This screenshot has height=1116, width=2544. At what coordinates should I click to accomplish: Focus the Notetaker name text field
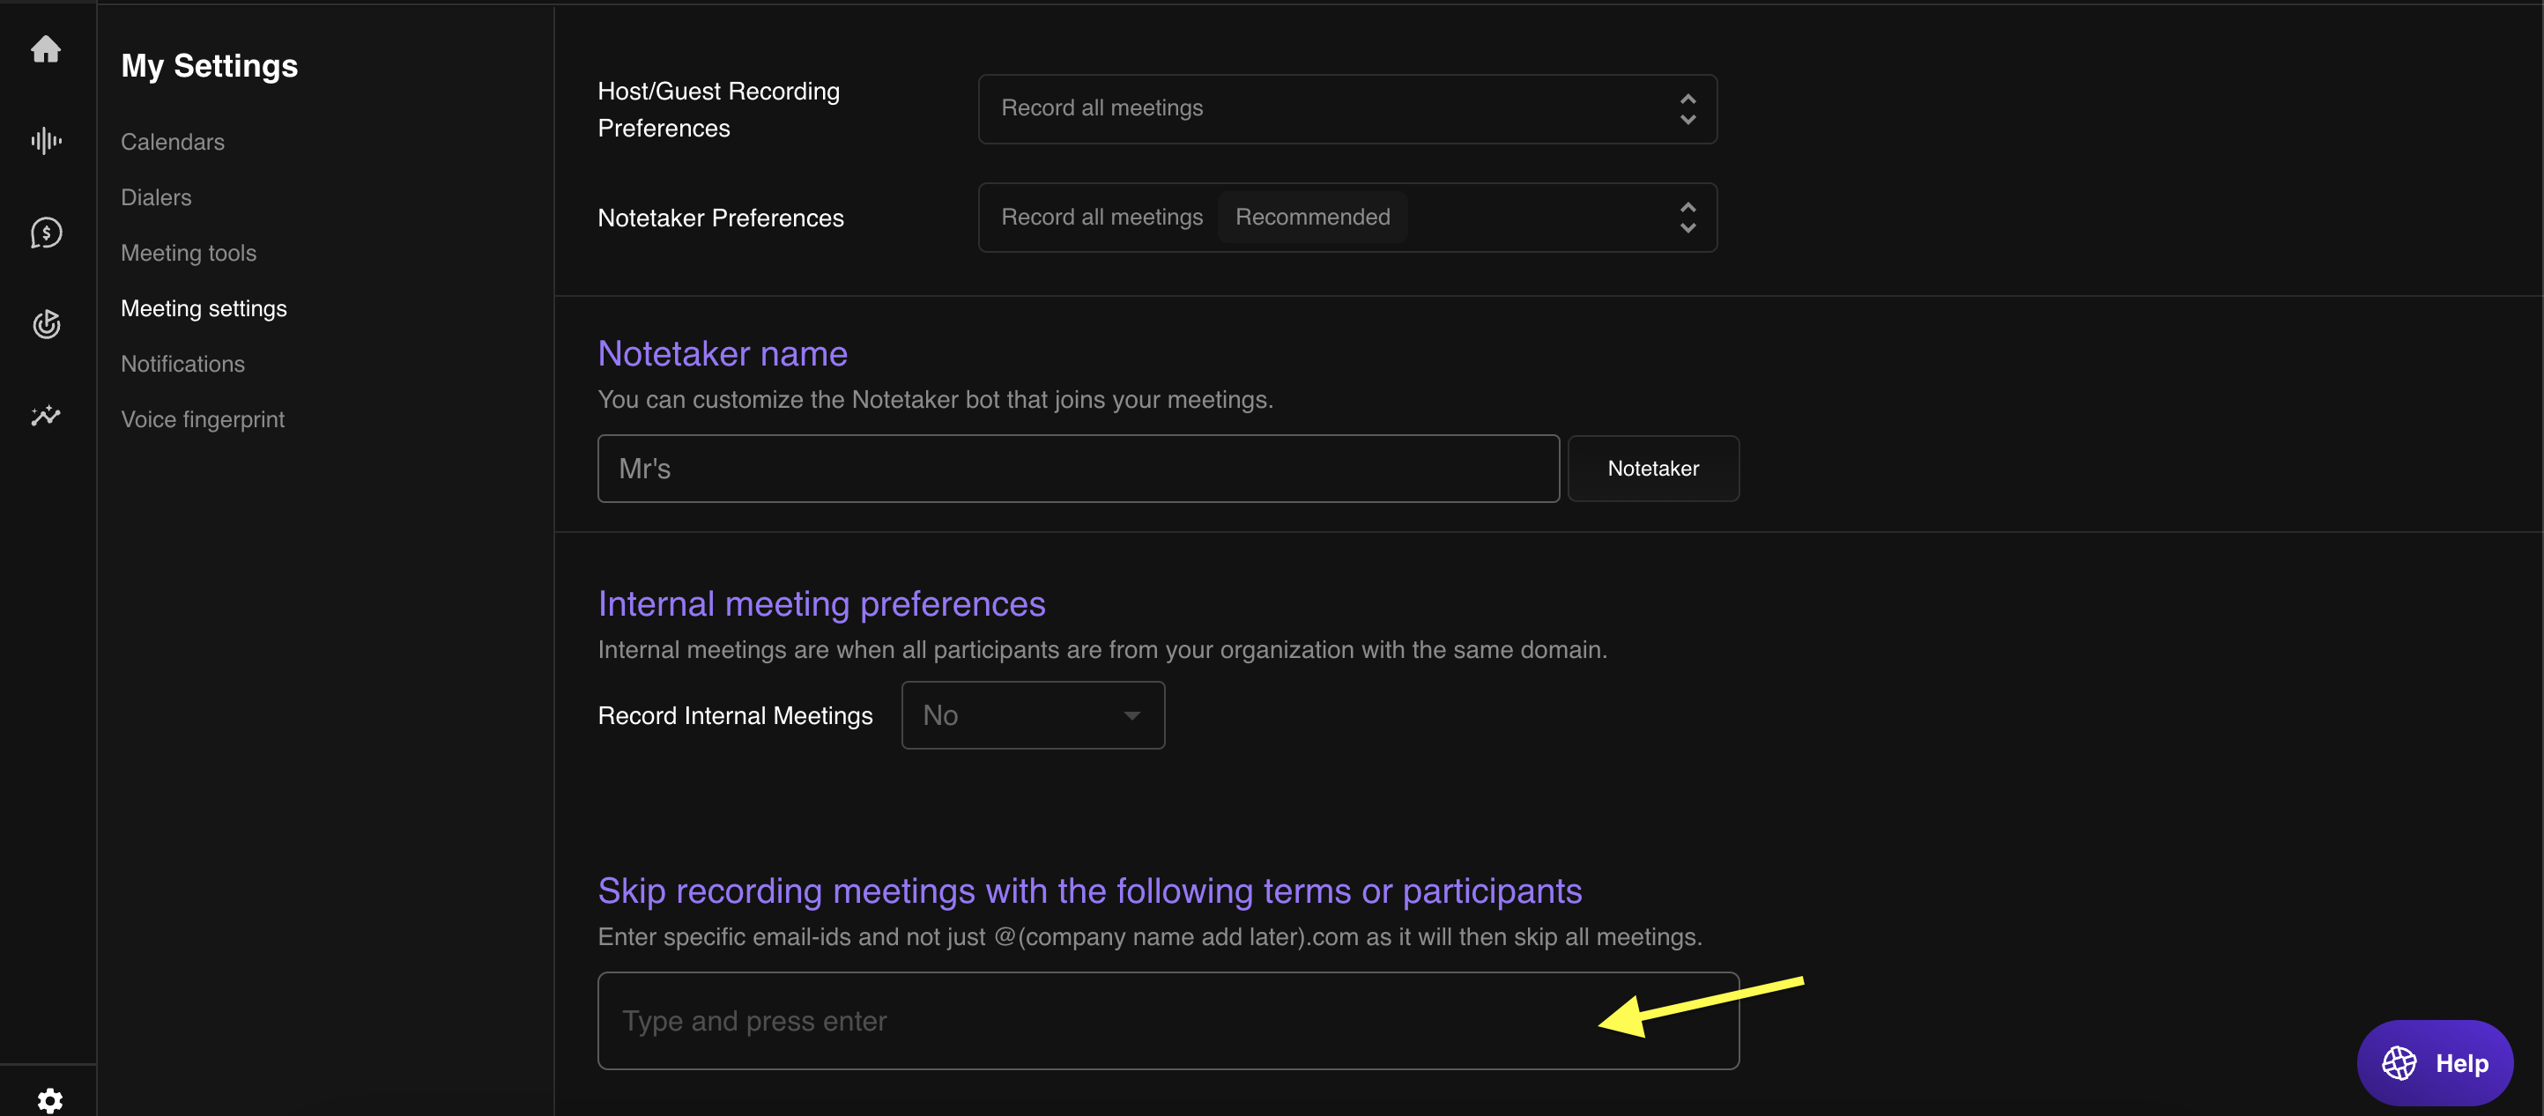coord(1078,469)
